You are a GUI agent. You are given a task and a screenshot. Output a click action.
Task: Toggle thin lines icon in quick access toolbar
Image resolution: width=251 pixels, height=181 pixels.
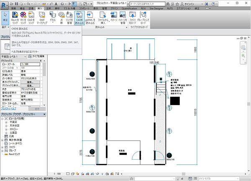pyautogui.click(x=74, y=4)
